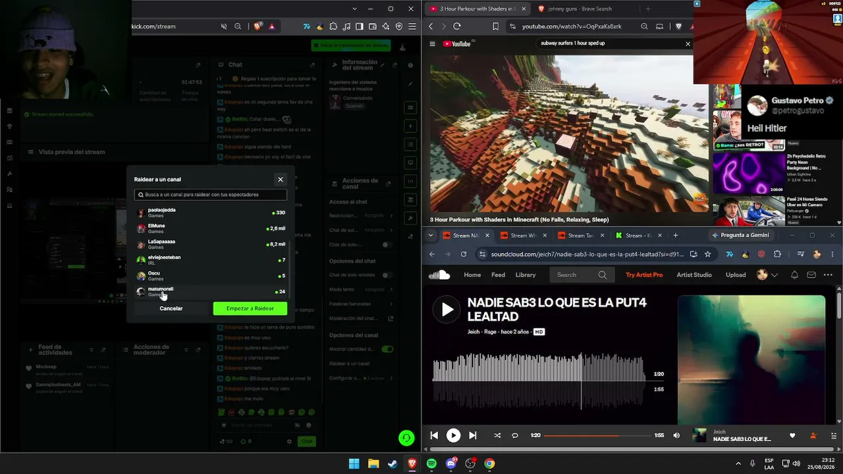Select paolaojedda channel to raid

pos(211,213)
